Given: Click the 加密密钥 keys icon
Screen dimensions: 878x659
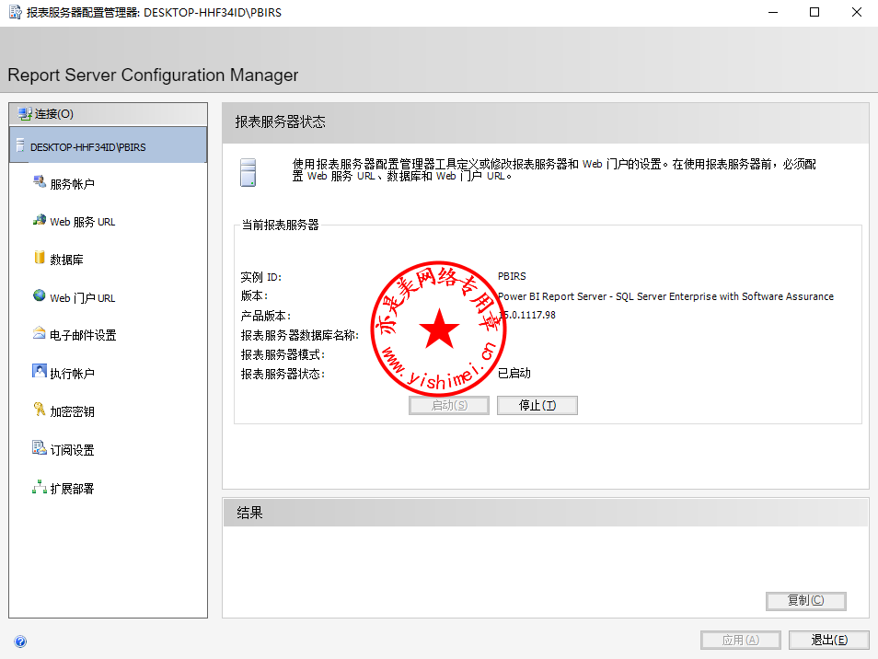Looking at the screenshot, I should [x=40, y=410].
